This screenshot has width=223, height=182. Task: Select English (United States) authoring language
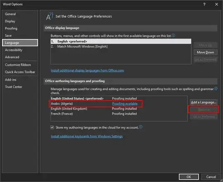pos(119,98)
